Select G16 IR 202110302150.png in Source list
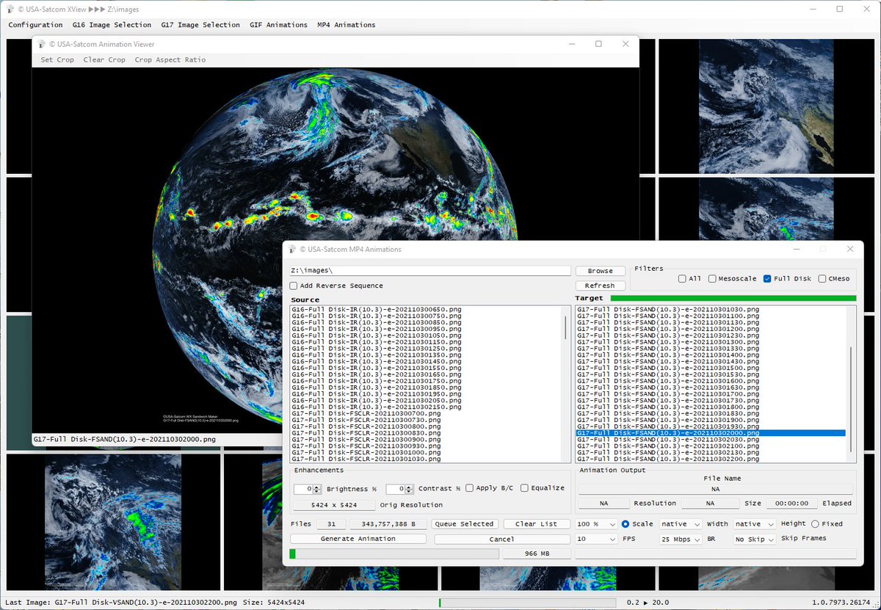The width and height of the screenshot is (881, 610). click(377, 407)
